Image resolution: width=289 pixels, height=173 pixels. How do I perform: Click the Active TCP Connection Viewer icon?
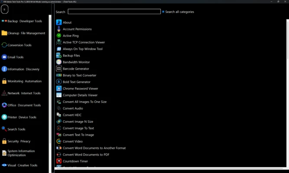(59, 42)
